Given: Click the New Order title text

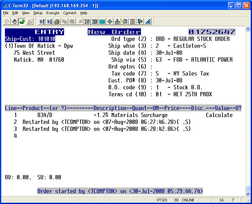Looking at the screenshot, I should point(114,32).
